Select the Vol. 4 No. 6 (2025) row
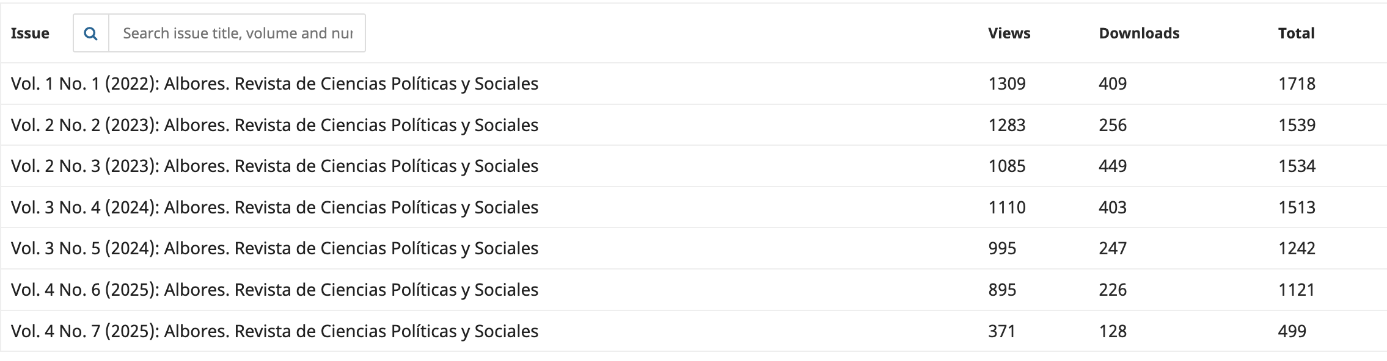1387x361 pixels. 274,290
